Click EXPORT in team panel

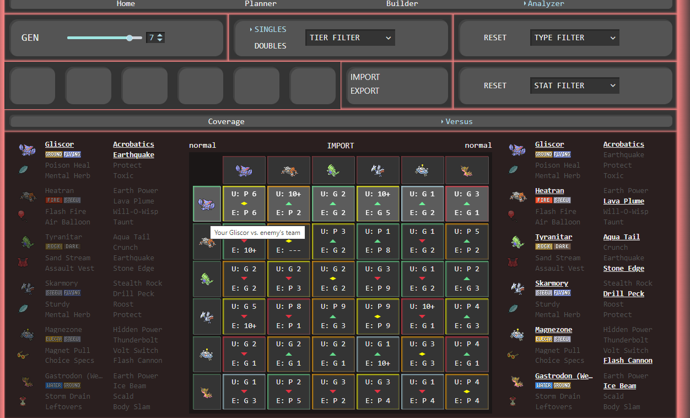365,91
